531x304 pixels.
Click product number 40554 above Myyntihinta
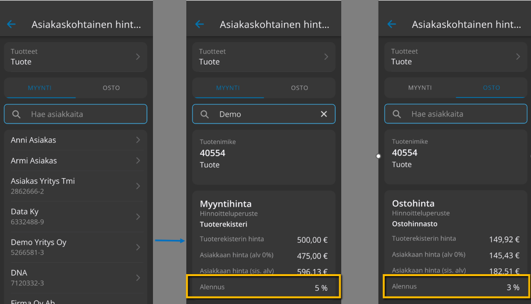click(212, 153)
